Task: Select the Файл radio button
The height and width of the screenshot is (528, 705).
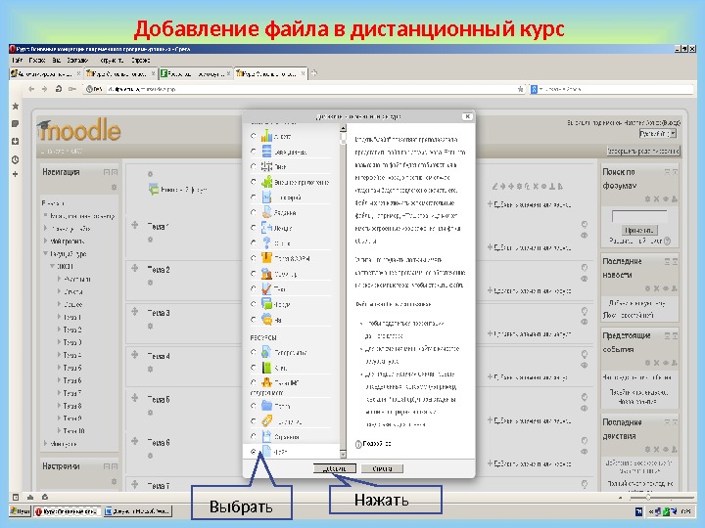Action: point(254,452)
